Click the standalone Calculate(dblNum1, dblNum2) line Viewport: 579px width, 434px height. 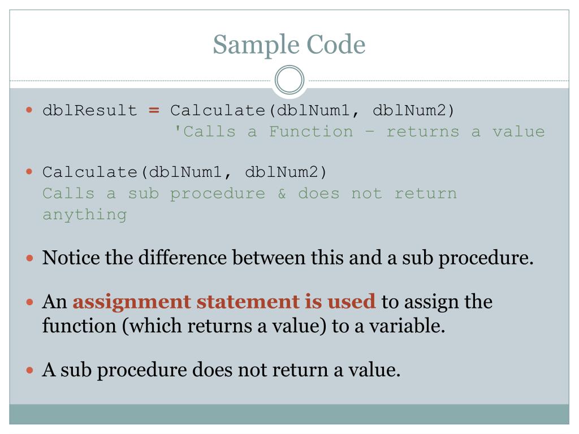(x=185, y=172)
